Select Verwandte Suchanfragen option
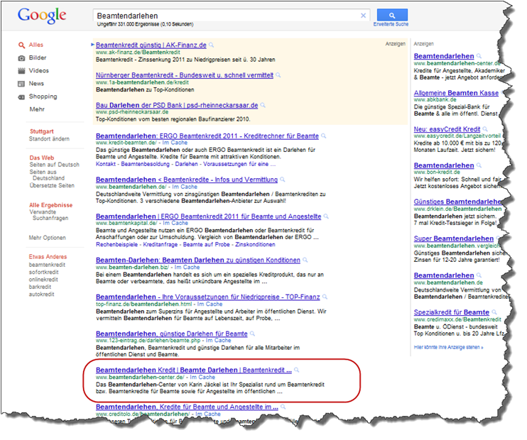This screenshot has height=440, width=527. (x=49, y=215)
